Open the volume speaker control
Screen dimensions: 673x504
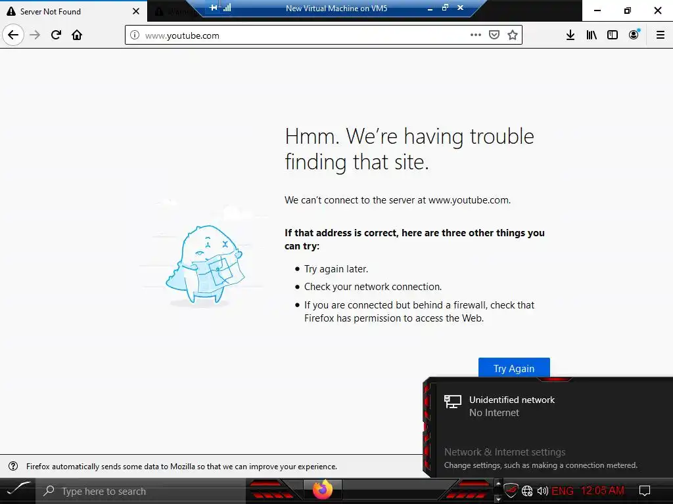(x=542, y=491)
